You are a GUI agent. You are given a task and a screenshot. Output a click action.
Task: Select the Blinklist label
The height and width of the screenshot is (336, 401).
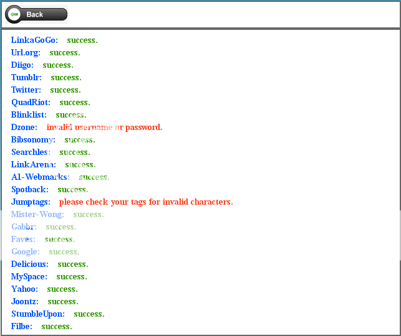click(x=29, y=115)
